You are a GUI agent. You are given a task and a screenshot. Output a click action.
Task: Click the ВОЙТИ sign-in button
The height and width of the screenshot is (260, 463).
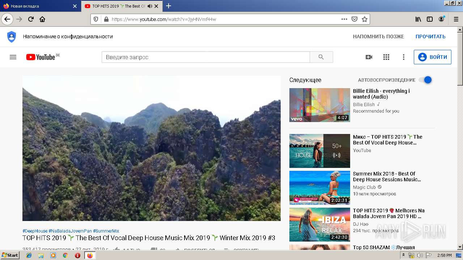[x=433, y=57]
